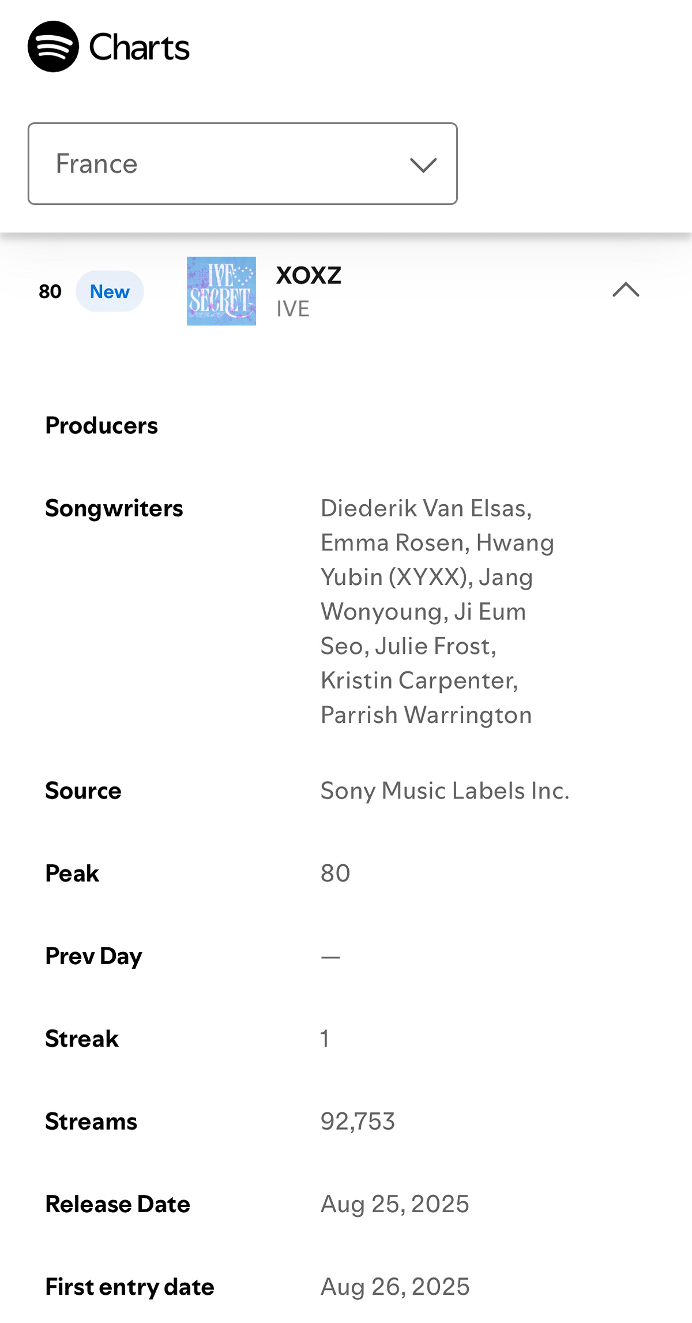Click the Producers label

pos(101,426)
